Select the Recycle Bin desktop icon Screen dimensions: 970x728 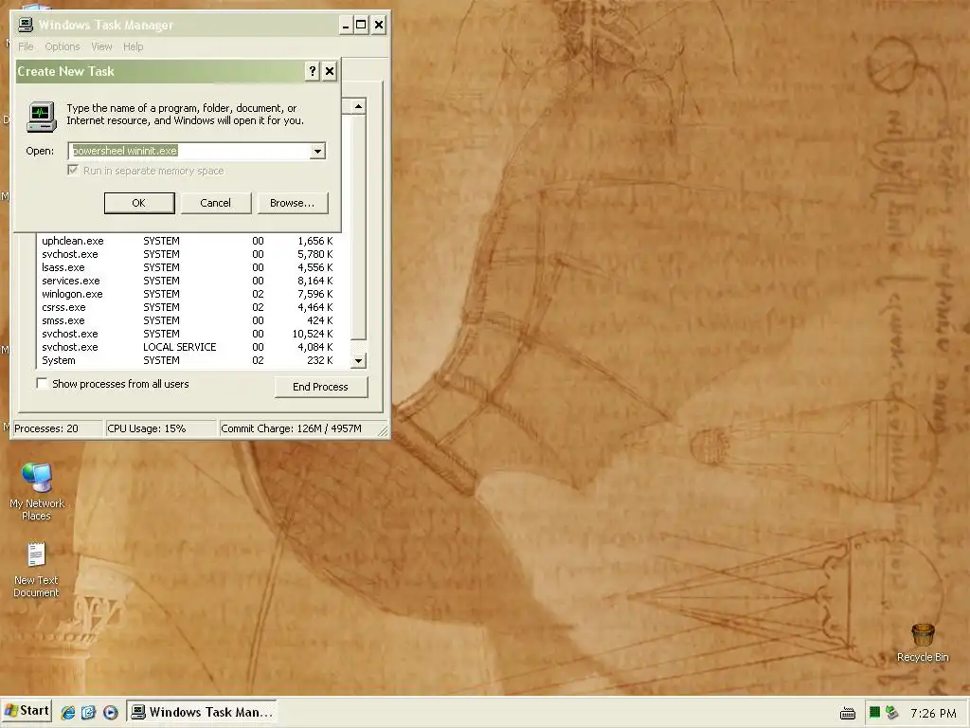point(923,643)
